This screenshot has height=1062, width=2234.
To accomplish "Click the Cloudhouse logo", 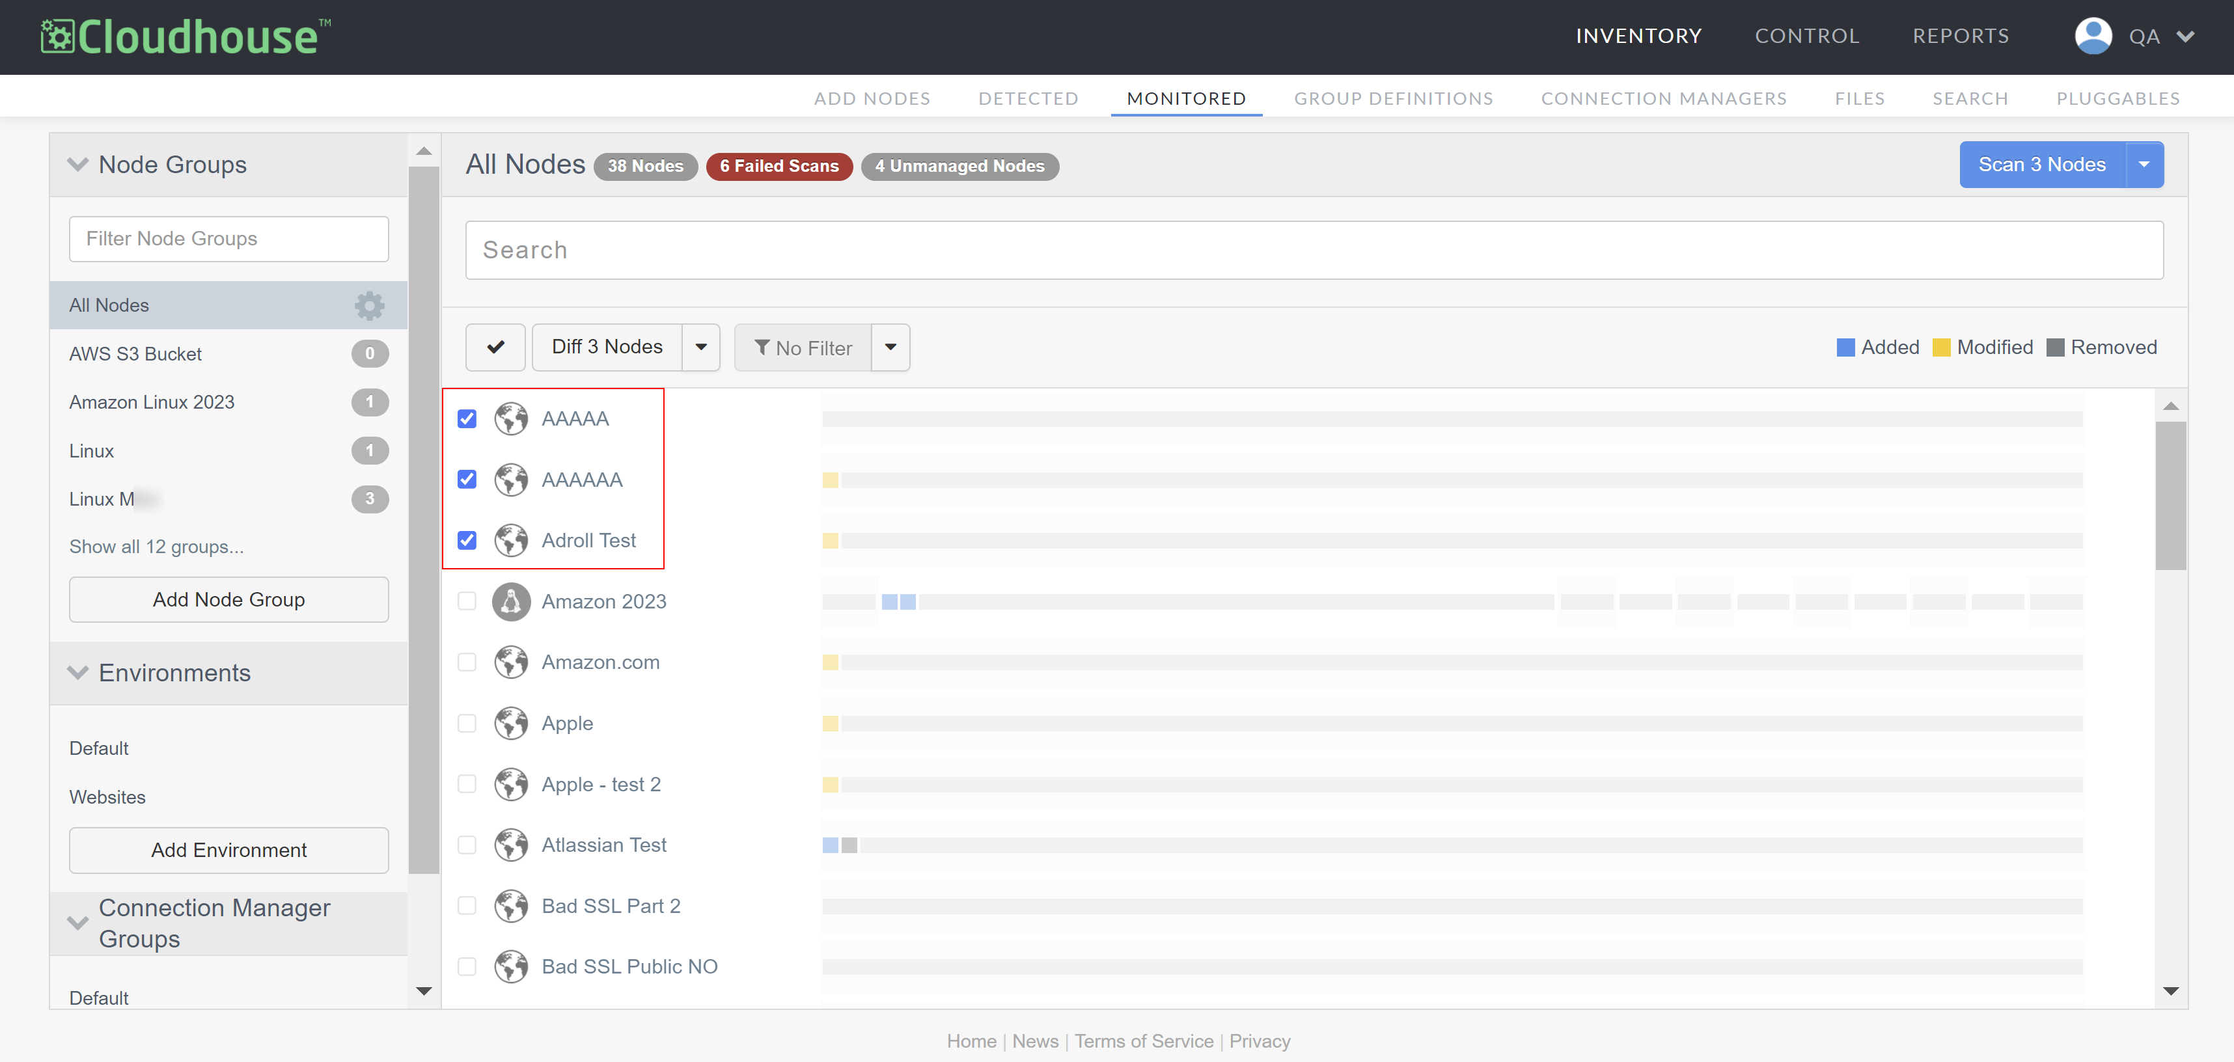I will (186, 36).
